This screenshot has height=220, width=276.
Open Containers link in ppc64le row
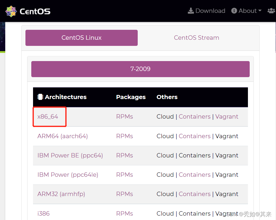point(194,175)
